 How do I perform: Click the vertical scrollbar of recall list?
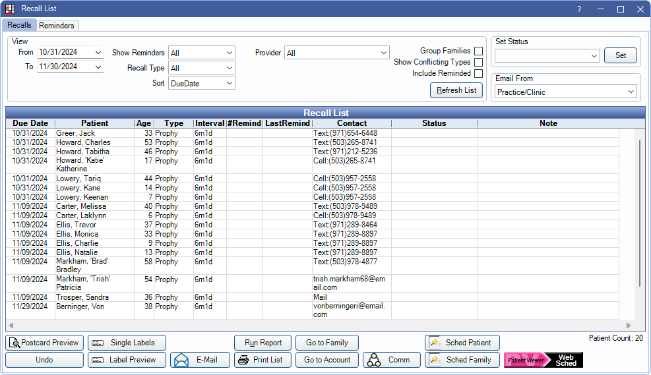coord(639,211)
